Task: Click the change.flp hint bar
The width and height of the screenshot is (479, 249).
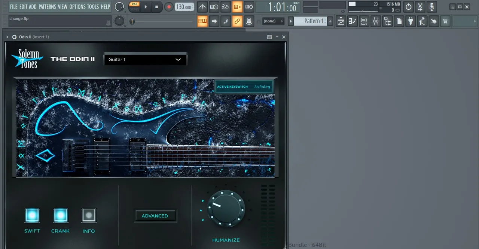Action: [x=60, y=21]
